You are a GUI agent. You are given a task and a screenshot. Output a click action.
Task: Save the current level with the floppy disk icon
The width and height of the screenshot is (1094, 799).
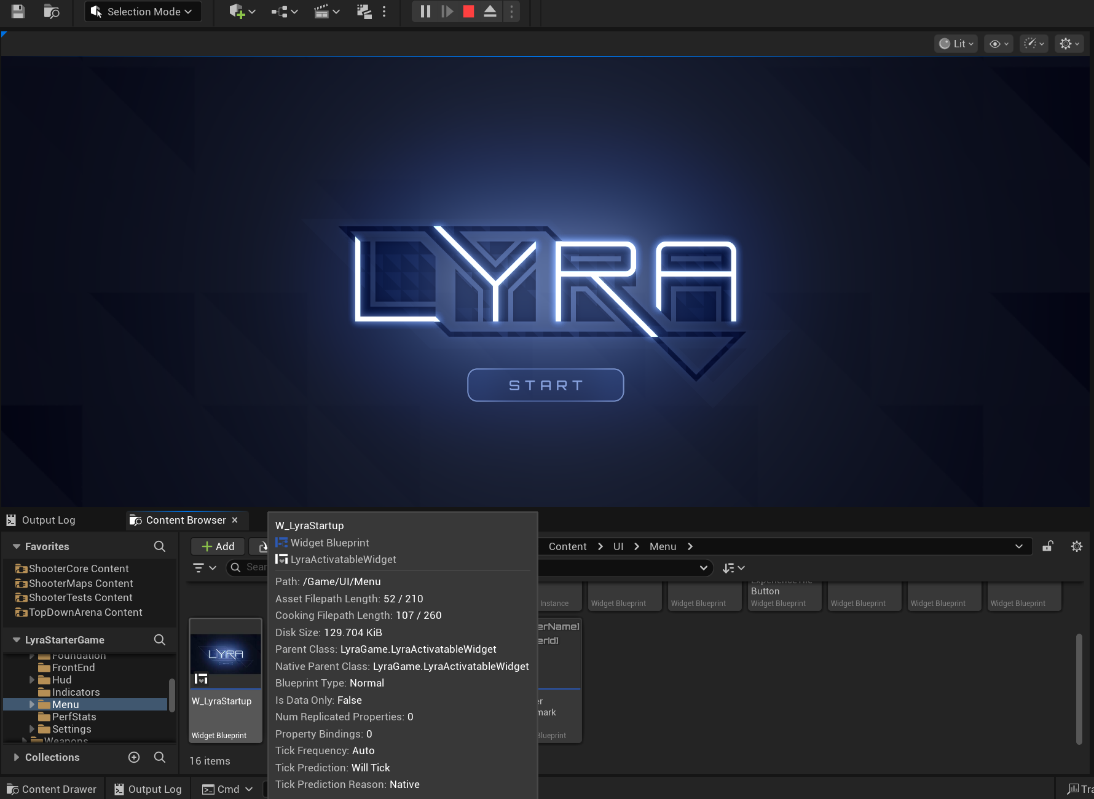pos(18,11)
